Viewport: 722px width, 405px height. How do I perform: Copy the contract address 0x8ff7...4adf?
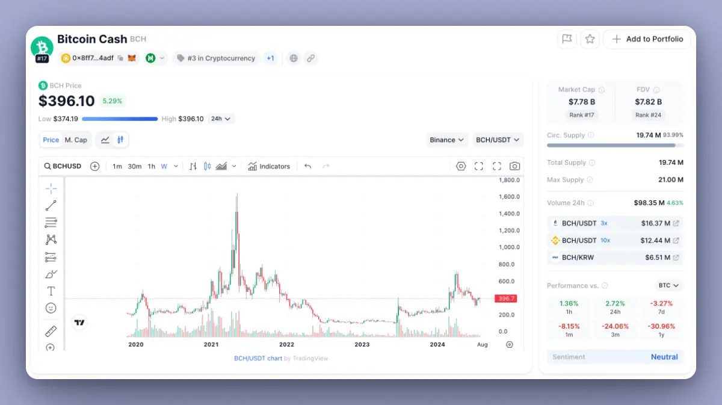point(120,58)
